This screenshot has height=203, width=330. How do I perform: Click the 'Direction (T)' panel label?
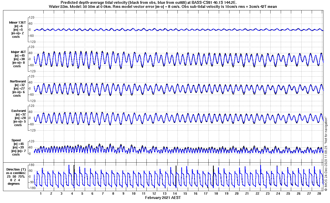click(x=16, y=170)
